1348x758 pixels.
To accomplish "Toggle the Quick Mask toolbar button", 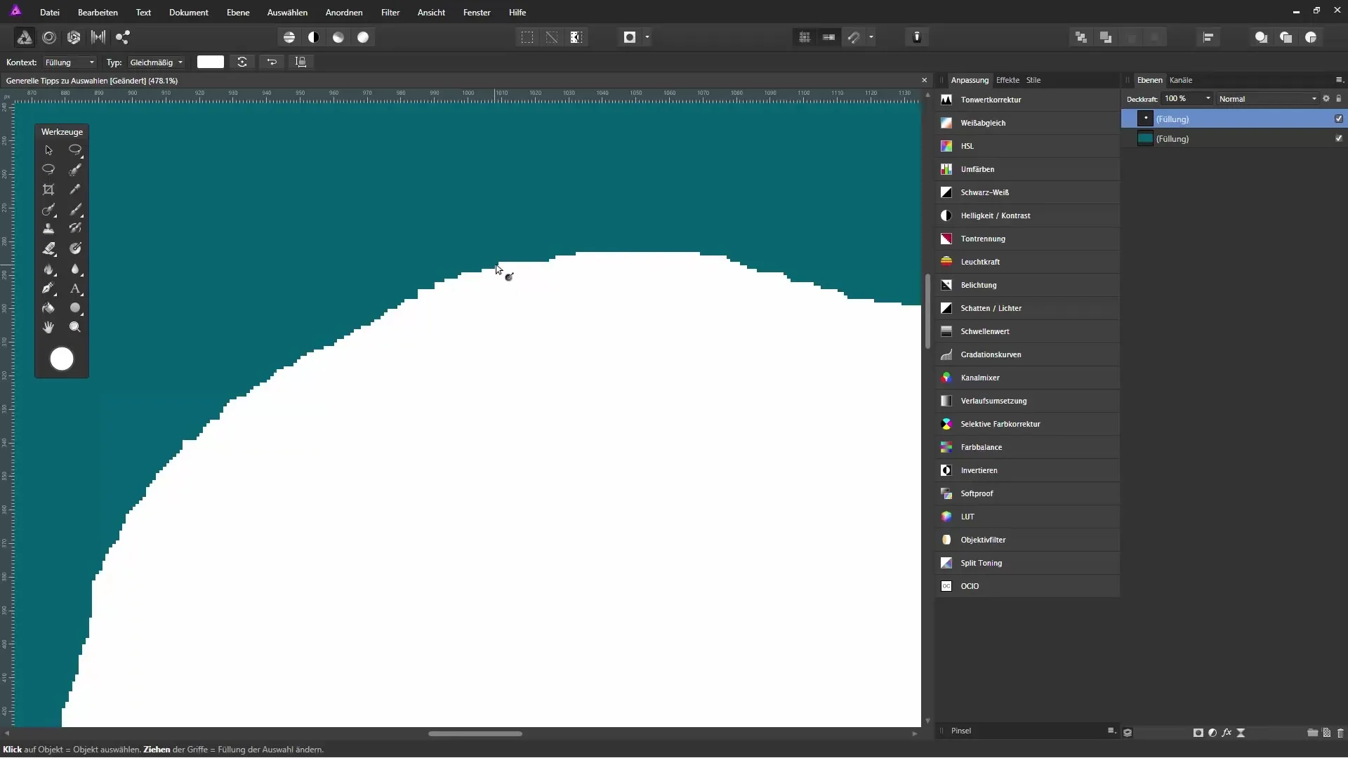I will pyautogui.click(x=630, y=37).
